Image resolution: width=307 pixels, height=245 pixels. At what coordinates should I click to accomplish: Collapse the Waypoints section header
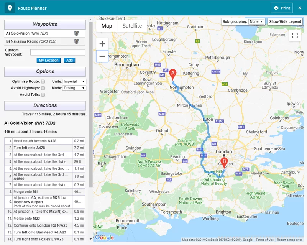45,24
